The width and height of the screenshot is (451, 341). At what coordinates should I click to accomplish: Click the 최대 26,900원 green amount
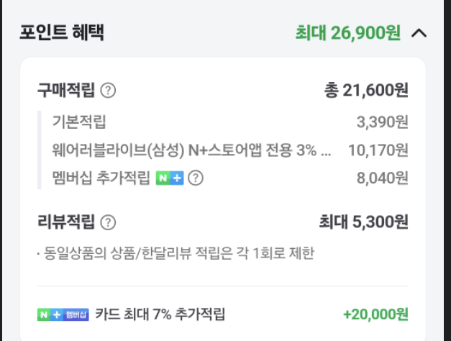pyautogui.click(x=348, y=33)
